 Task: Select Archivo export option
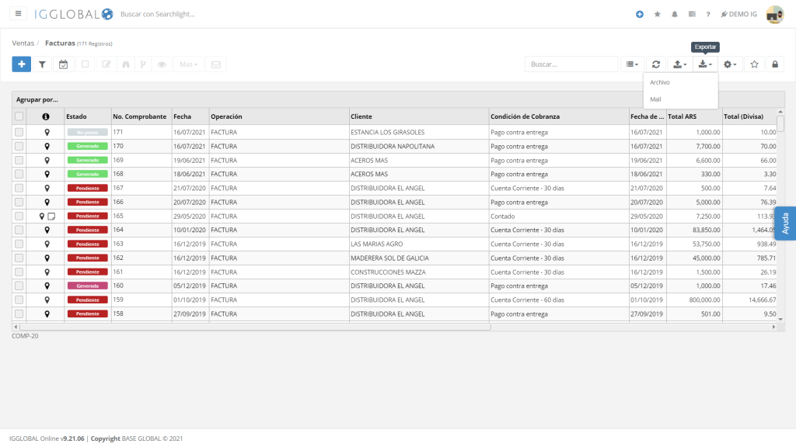[660, 82]
